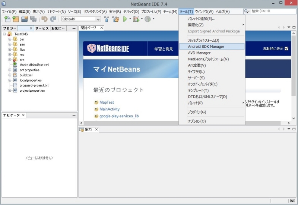
Task: Click the NetBeans cube title bar icon
Action: pos(4,4)
